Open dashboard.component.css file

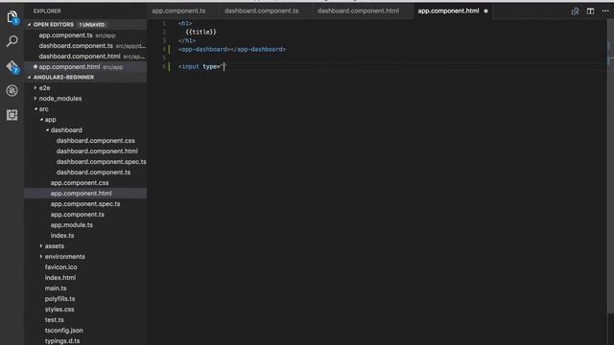[85, 141]
